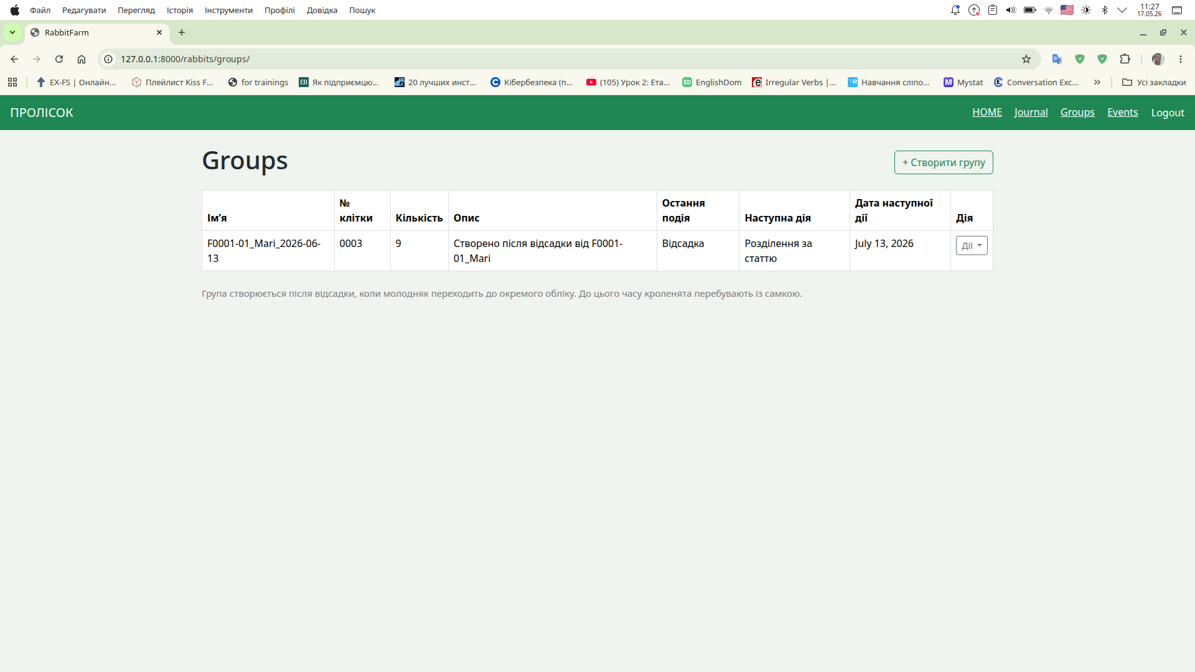
Task: Open the 20 лучших инст bookmark
Action: point(436,82)
